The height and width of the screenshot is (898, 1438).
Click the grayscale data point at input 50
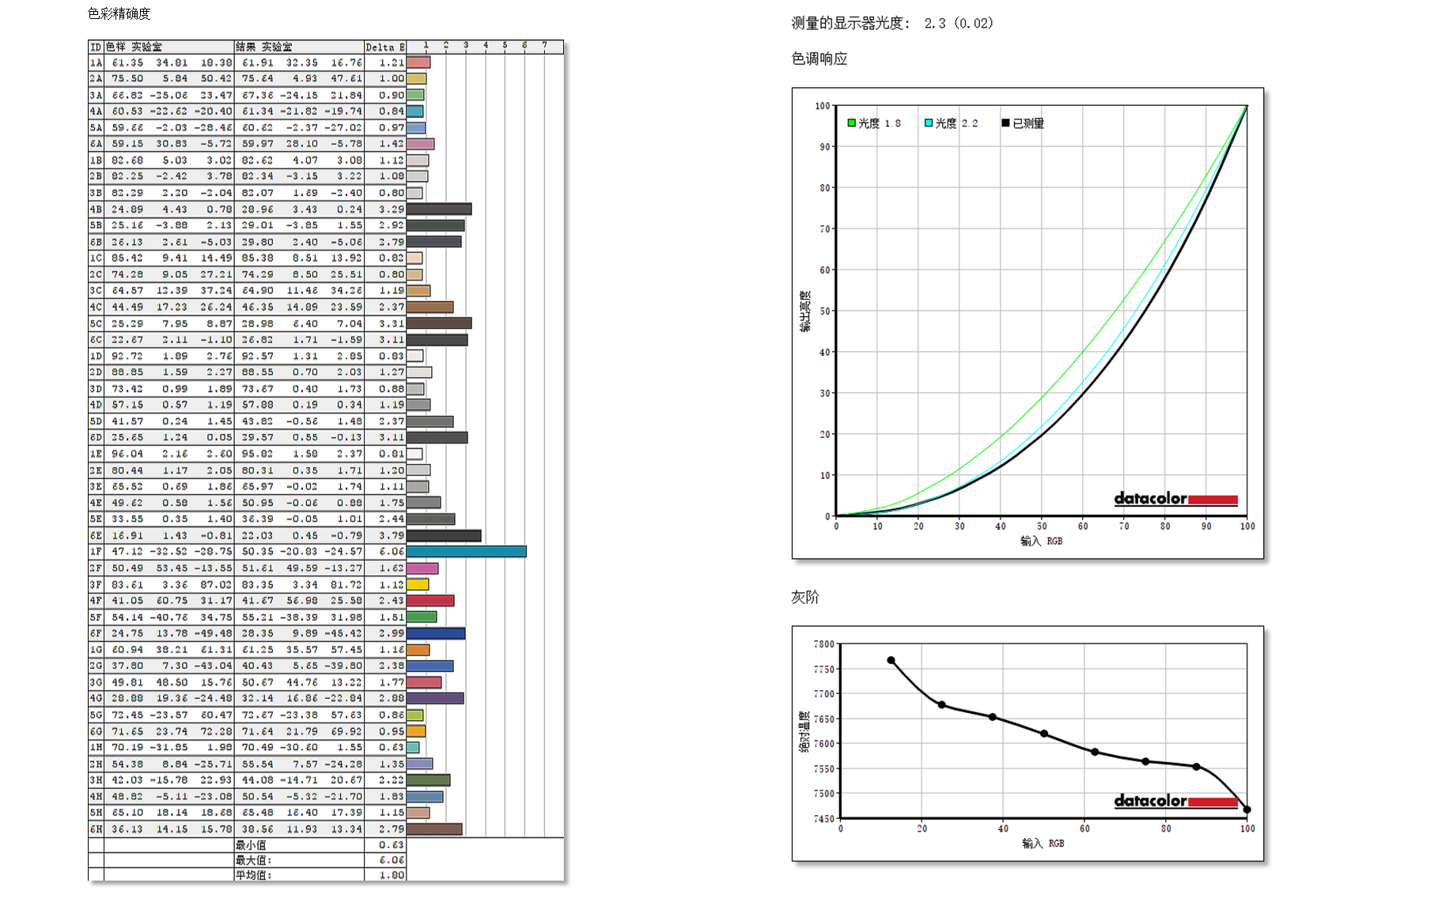point(1044,734)
